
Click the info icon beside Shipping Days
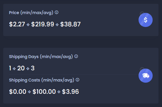tap(76, 56)
